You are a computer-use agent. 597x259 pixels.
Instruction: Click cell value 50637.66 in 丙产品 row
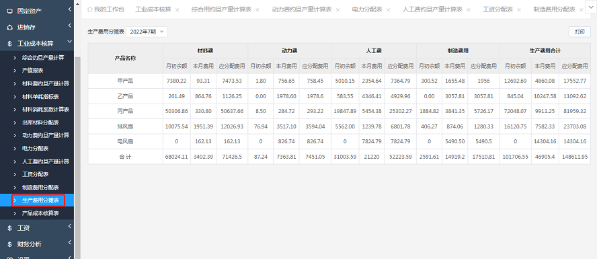pyautogui.click(x=232, y=111)
